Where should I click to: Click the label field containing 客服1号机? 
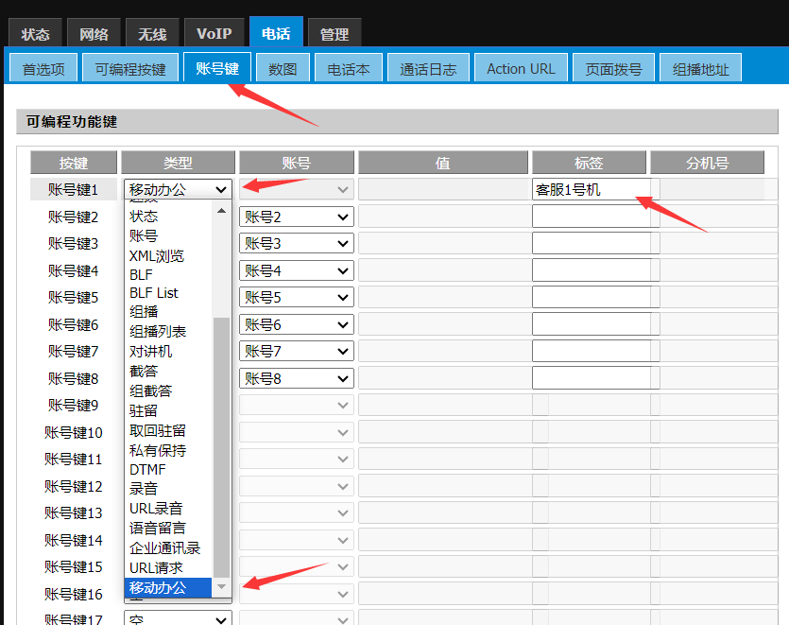[591, 190]
